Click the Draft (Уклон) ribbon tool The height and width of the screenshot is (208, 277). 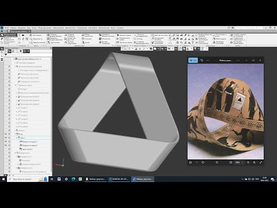(x=85, y=42)
